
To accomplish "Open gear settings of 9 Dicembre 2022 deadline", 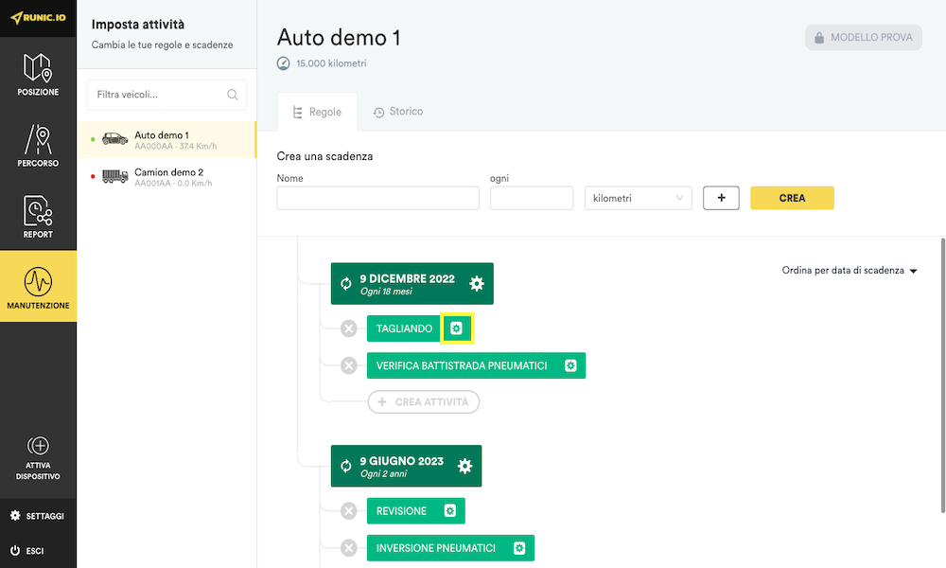I will click(477, 284).
